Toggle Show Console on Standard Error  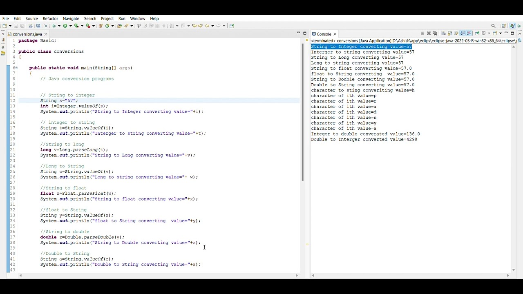pos(469,33)
